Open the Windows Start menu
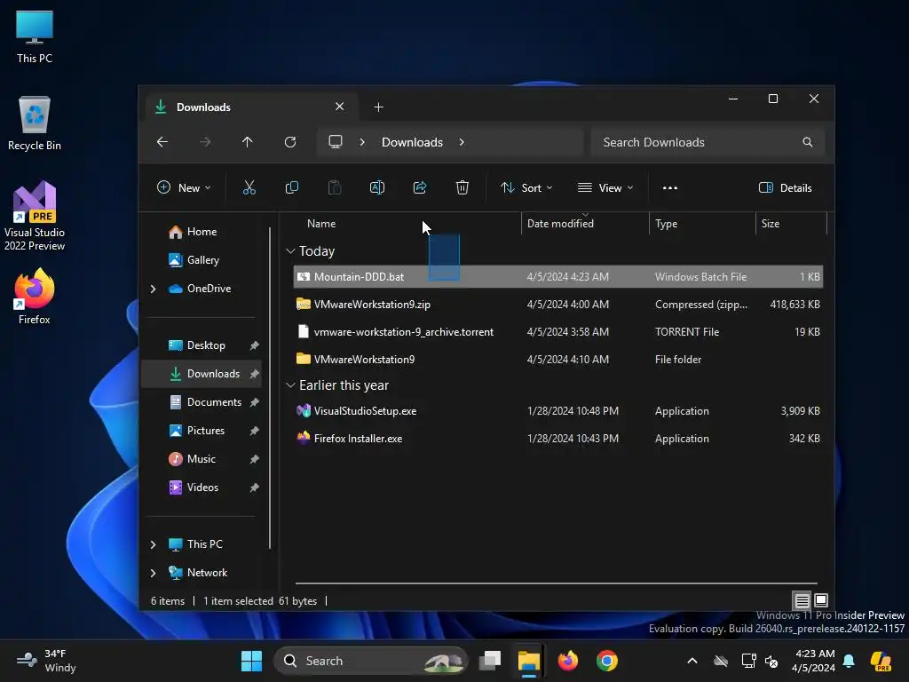The width and height of the screenshot is (909, 682). tap(251, 661)
